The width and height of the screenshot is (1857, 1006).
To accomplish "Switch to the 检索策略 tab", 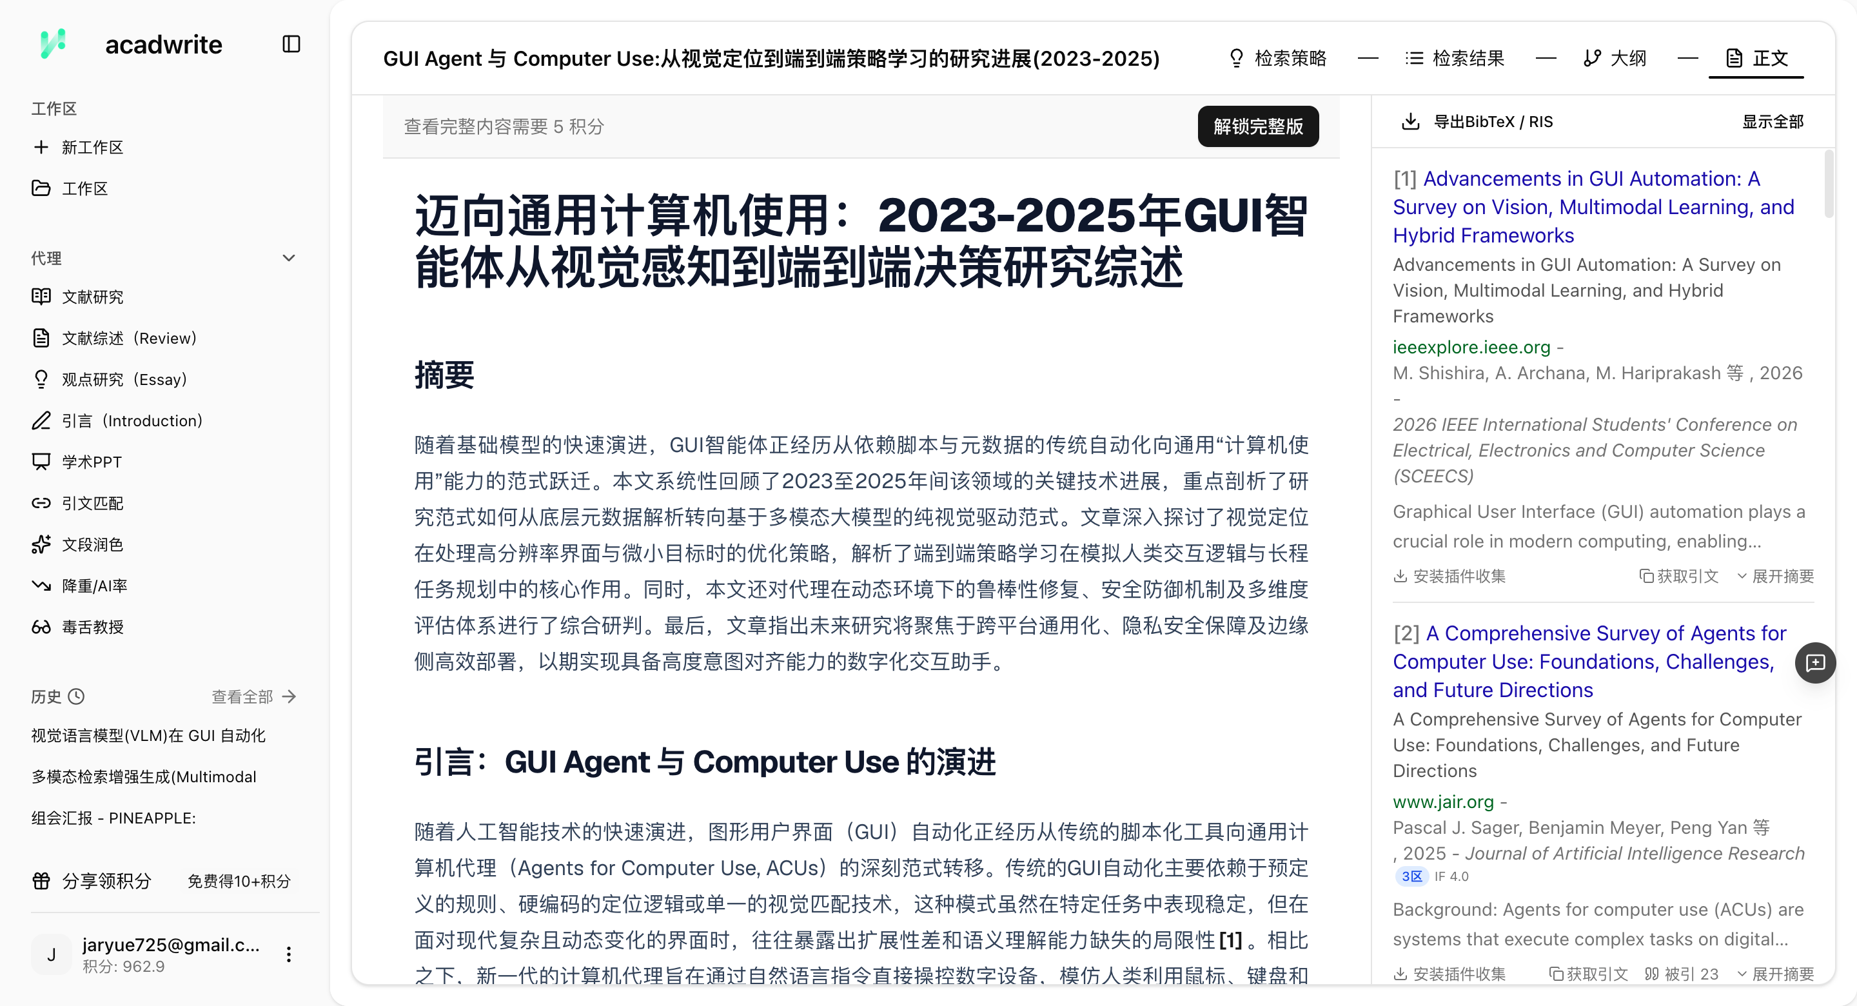I will point(1277,57).
